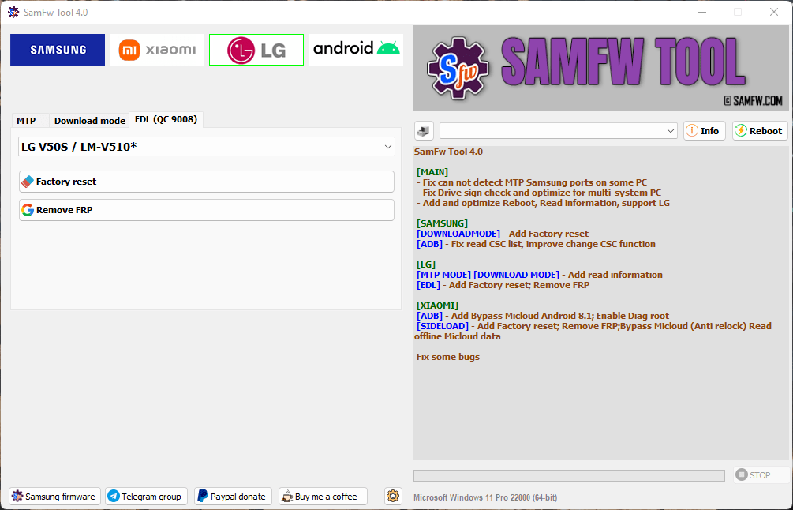This screenshot has height=510, width=793.
Task: Click the Google G icon on Remove FRP
Action: [x=28, y=210]
